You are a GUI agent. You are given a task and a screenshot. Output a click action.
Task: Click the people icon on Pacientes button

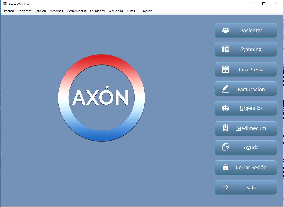click(226, 30)
